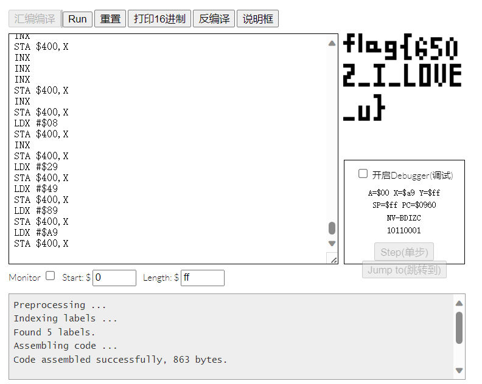This screenshot has height=384, width=482.
Task: Click the 反编译 disassemble button
Action: click(214, 19)
